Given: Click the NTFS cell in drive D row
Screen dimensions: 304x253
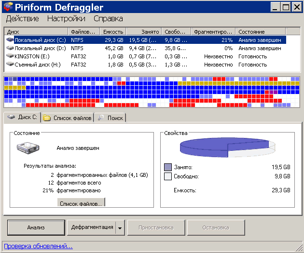Looking at the screenshot, I should click(x=77, y=48).
